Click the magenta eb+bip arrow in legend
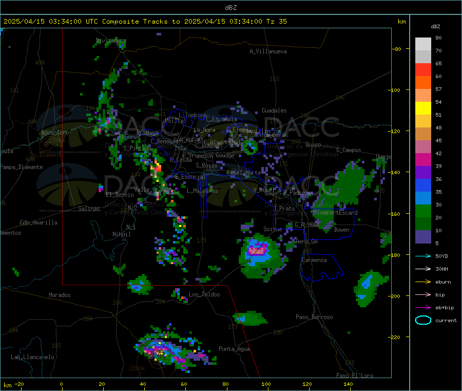 pyautogui.click(x=423, y=308)
